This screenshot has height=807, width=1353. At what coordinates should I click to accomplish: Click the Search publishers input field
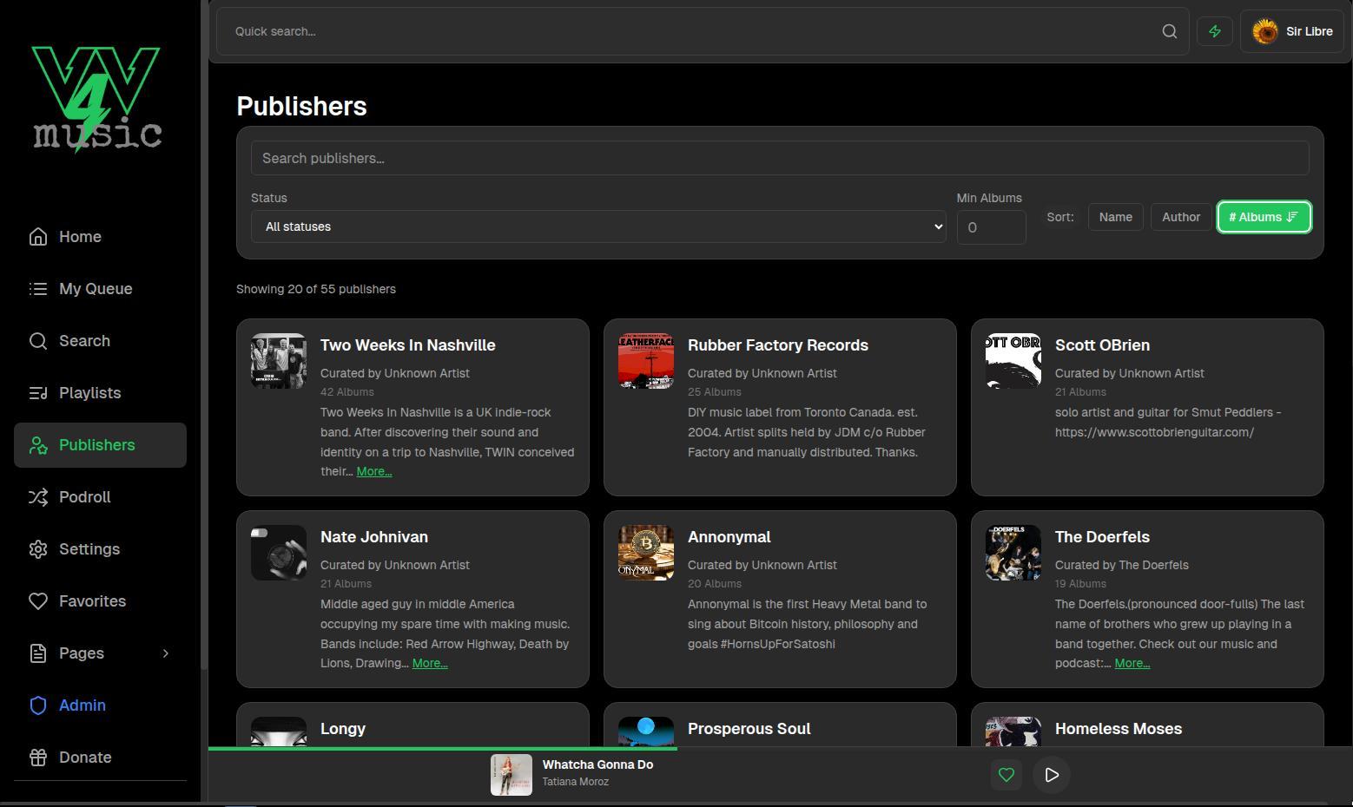(x=779, y=158)
